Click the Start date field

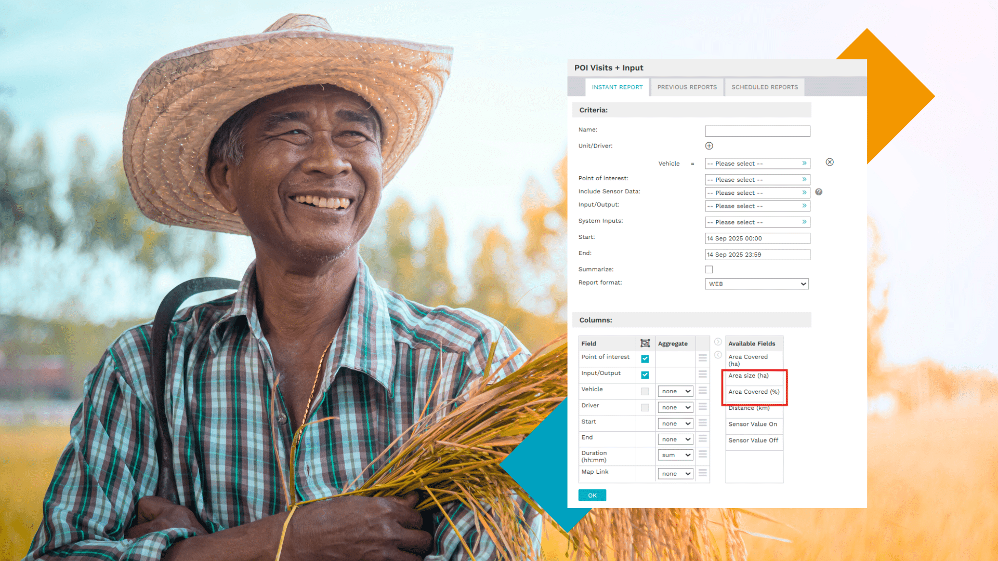[x=757, y=238]
